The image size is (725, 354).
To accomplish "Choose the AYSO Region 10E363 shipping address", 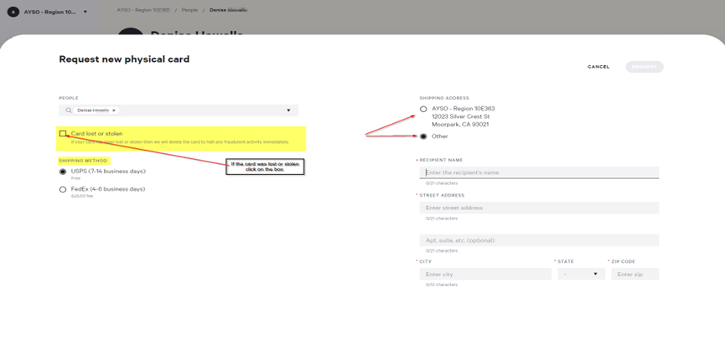I will pyautogui.click(x=423, y=109).
